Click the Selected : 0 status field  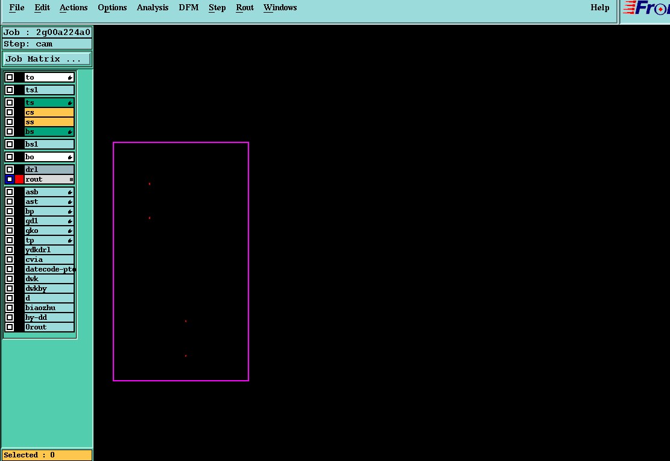(47, 455)
